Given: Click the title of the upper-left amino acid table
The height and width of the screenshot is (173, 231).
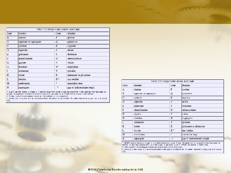Looking at the screenshot, I should pos(58,29).
